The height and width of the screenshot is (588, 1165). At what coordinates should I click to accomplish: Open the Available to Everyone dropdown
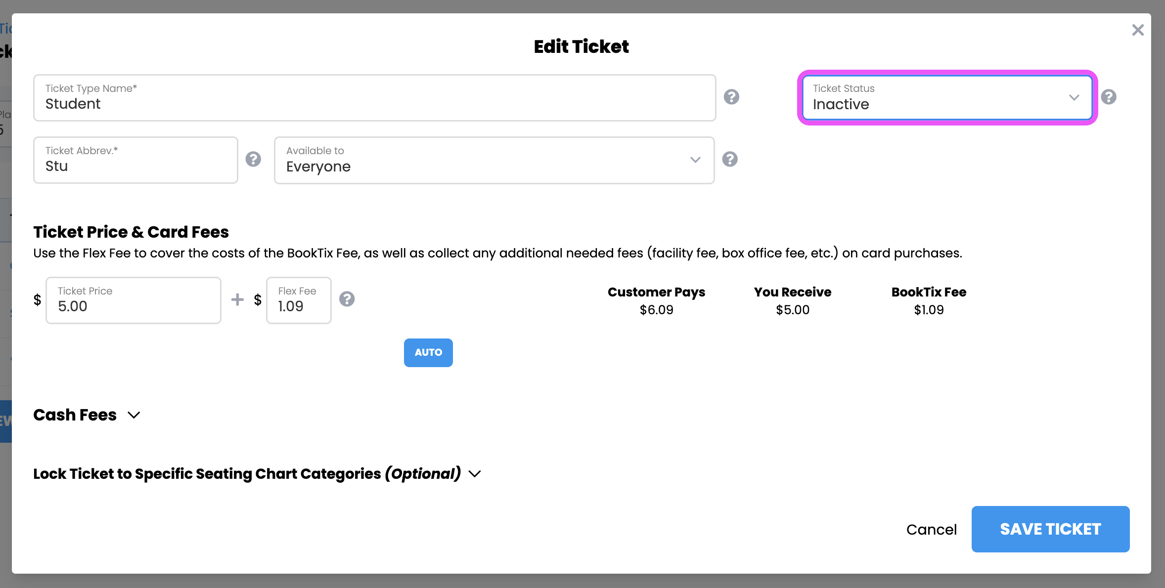pos(494,160)
